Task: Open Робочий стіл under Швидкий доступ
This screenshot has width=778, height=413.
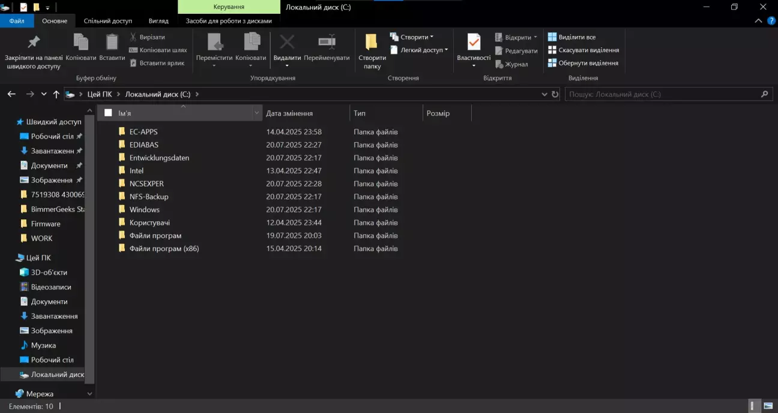Action: point(52,136)
